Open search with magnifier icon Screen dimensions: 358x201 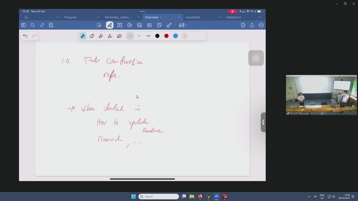(x=32, y=25)
